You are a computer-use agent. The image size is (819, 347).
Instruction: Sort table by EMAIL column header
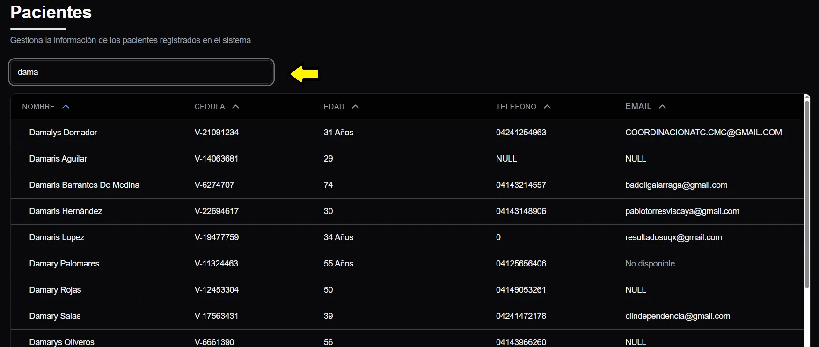coord(638,107)
